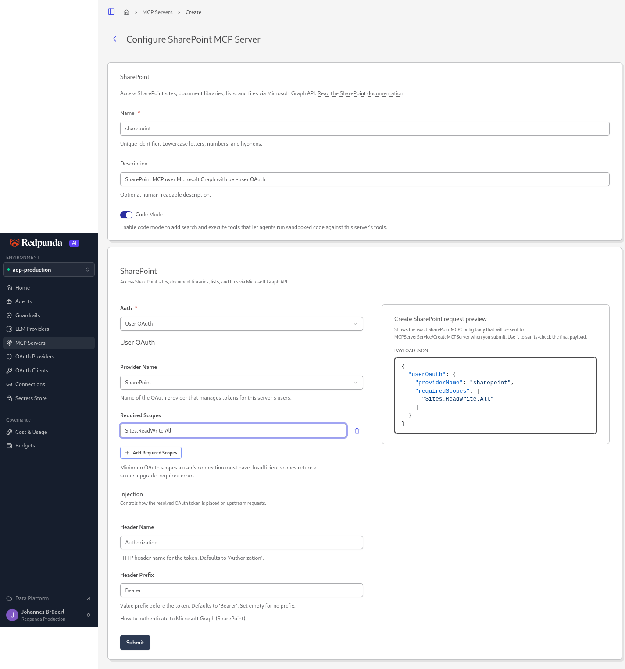This screenshot has width=625, height=669.
Task: Toggle the sidebar panel icon
Action: click(111, 12)
